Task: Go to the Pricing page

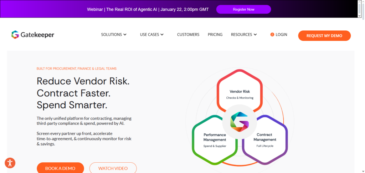Action: (x=215, y=35)
